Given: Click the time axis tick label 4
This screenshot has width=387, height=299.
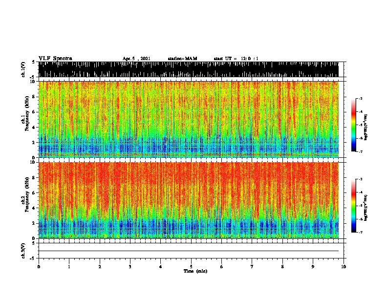Looking at the screenshot, I should pos(161,267).
